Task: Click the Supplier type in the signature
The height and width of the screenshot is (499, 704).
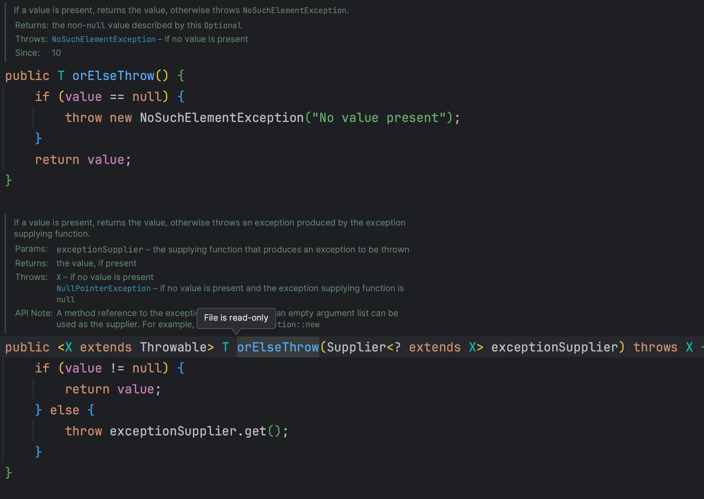Action: [356, 347]
